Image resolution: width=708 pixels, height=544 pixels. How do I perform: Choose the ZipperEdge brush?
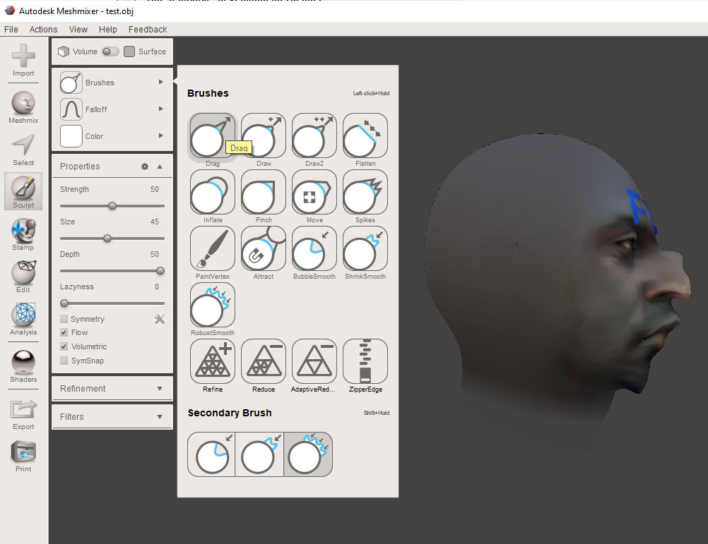(x=365, y=361)
